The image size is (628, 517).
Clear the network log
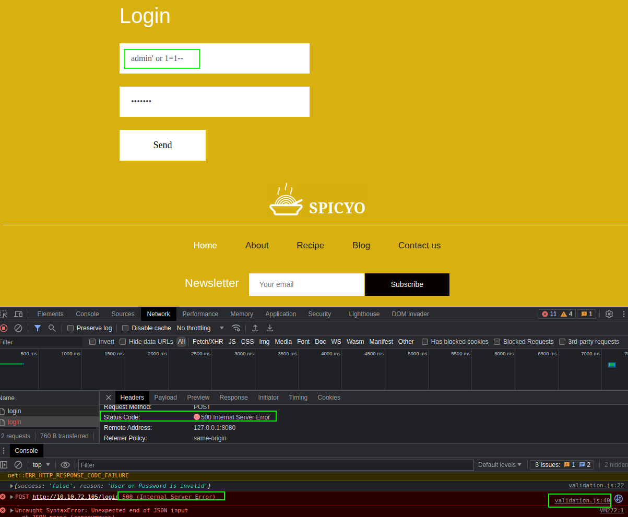tap(18, 328)
